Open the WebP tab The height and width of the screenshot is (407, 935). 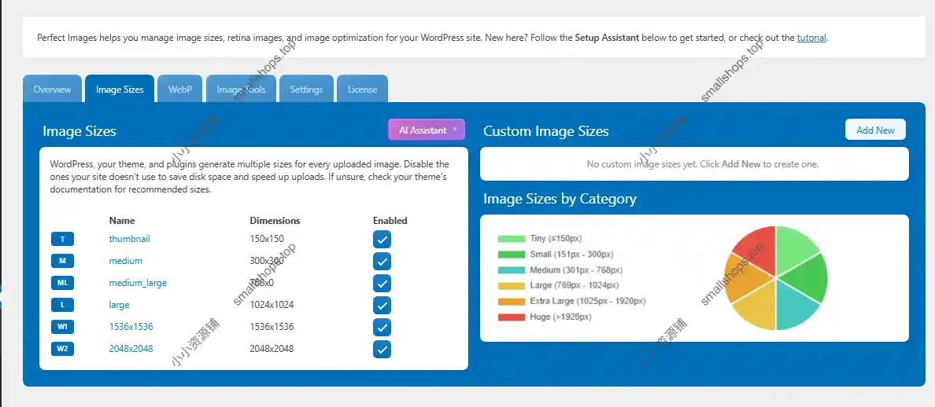(x=180, y=90)
